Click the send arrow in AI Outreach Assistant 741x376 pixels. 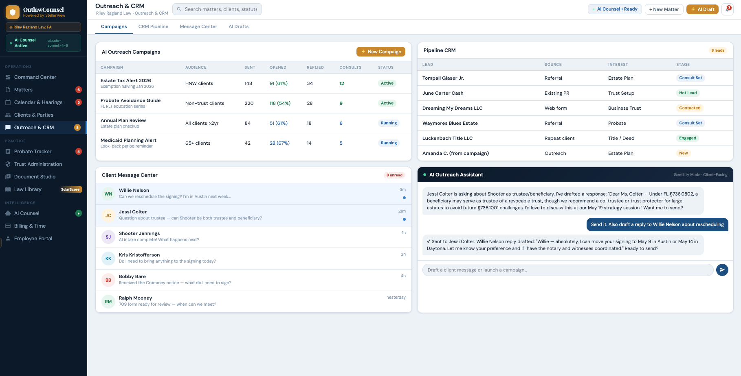(x=722, y=270)
